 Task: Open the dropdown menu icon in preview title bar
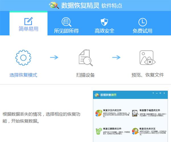tap(153, 93)
